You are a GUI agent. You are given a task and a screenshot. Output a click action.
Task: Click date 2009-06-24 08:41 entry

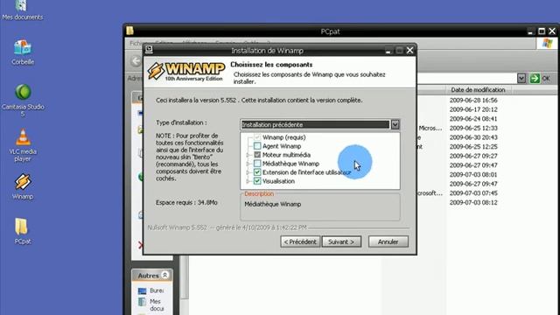click(x=473, y=119)
